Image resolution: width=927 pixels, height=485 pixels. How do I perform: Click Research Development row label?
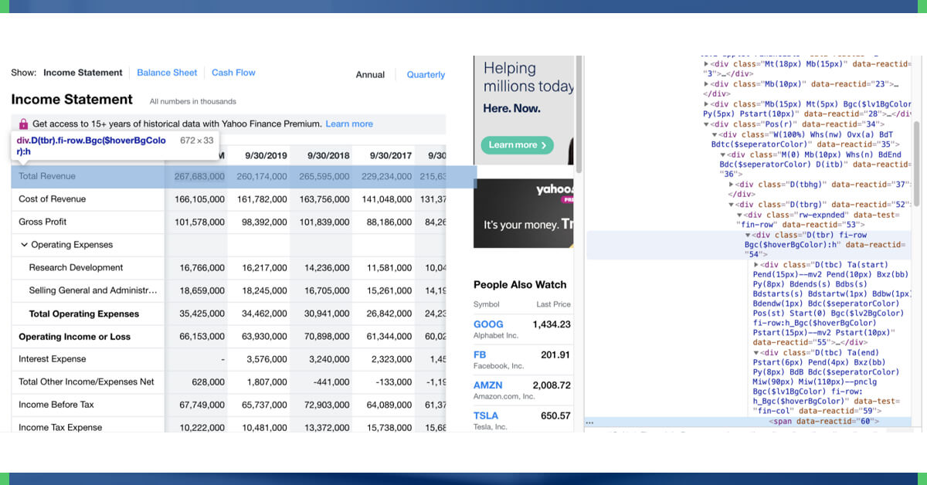76,268
